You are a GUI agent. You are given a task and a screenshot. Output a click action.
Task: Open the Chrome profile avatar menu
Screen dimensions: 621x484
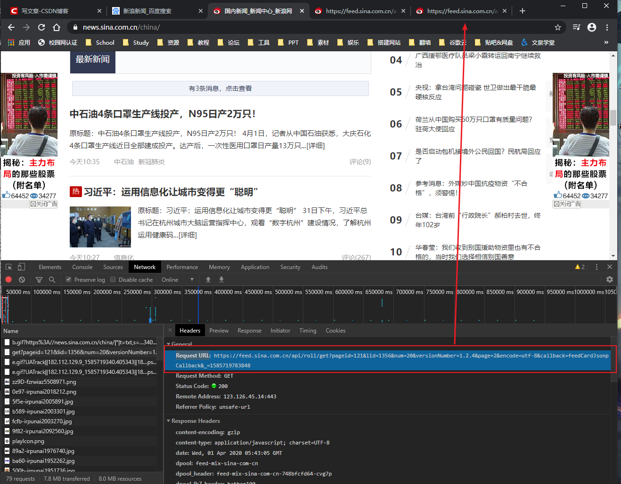592,27
